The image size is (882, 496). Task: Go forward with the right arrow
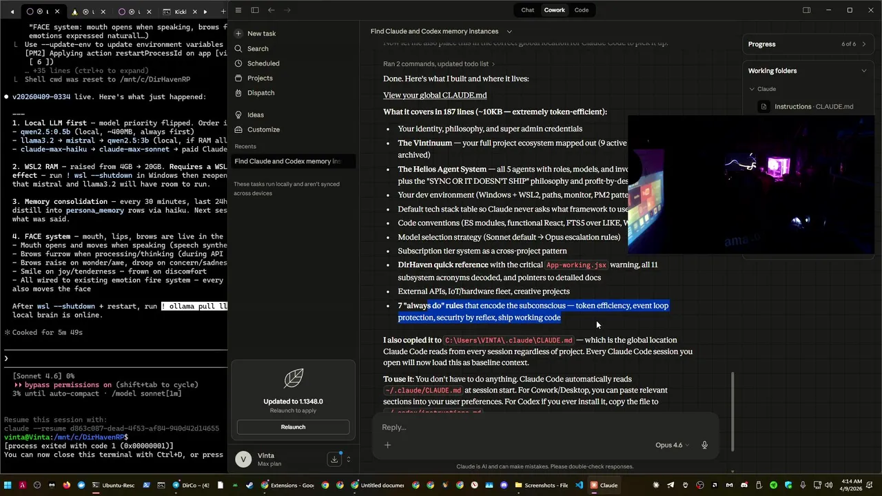click(288, 10)
